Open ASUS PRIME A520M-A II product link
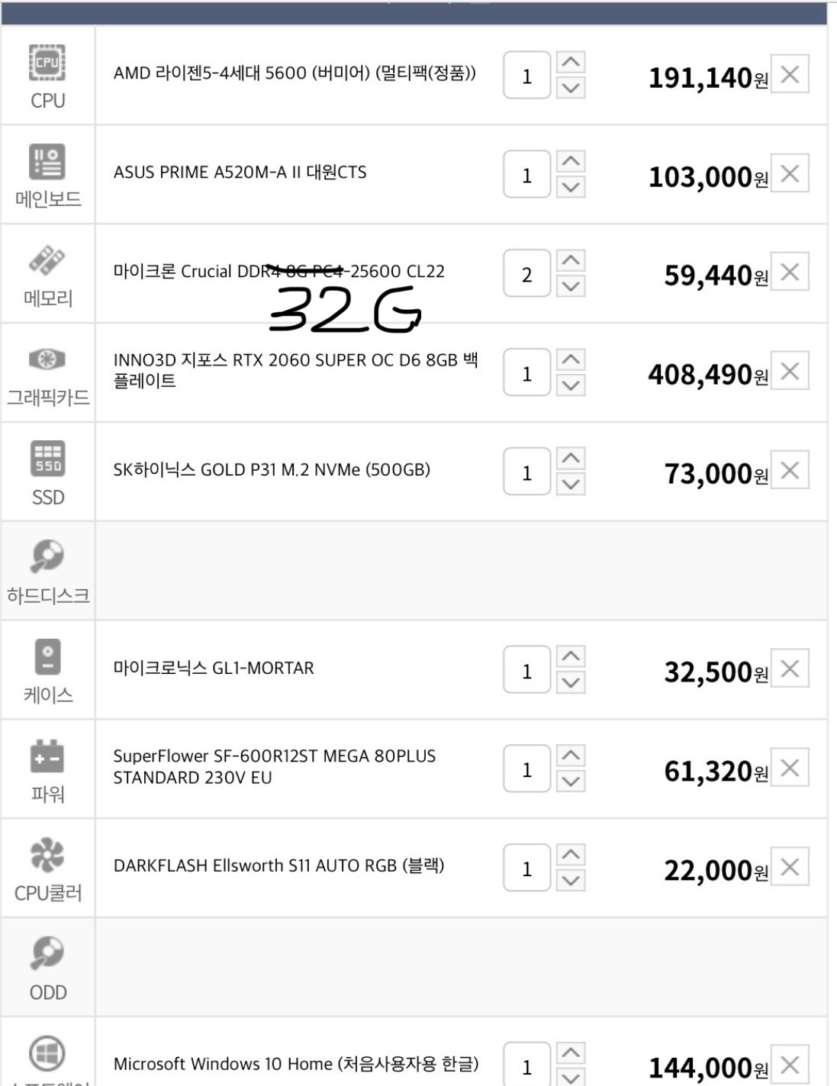 (240, 172)
